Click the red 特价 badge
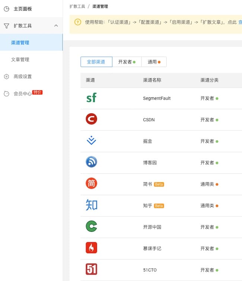Image resolution: width=242 pixels, height=281 pixels. (37, 92)
